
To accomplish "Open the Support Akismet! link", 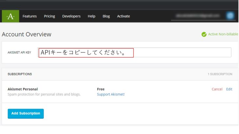I will pos(111,94).
